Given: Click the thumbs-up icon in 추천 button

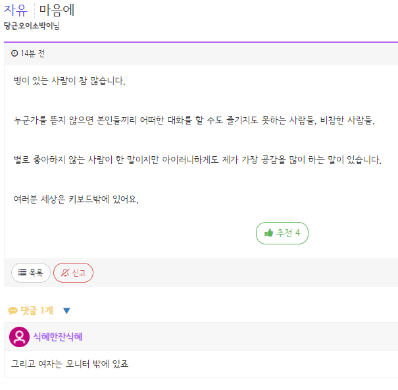Looking at the screenshot, I should 268,233.
